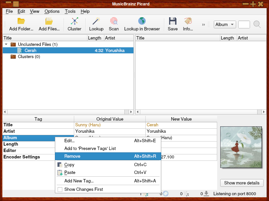Expand hidden toolbar items chevron
The width and height of the screenshot is (269, 201).
point(203,24)
